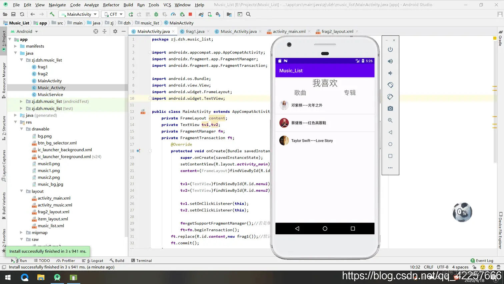Save all files with the floppy icon
504x284 pixels.
click(13, 14)
